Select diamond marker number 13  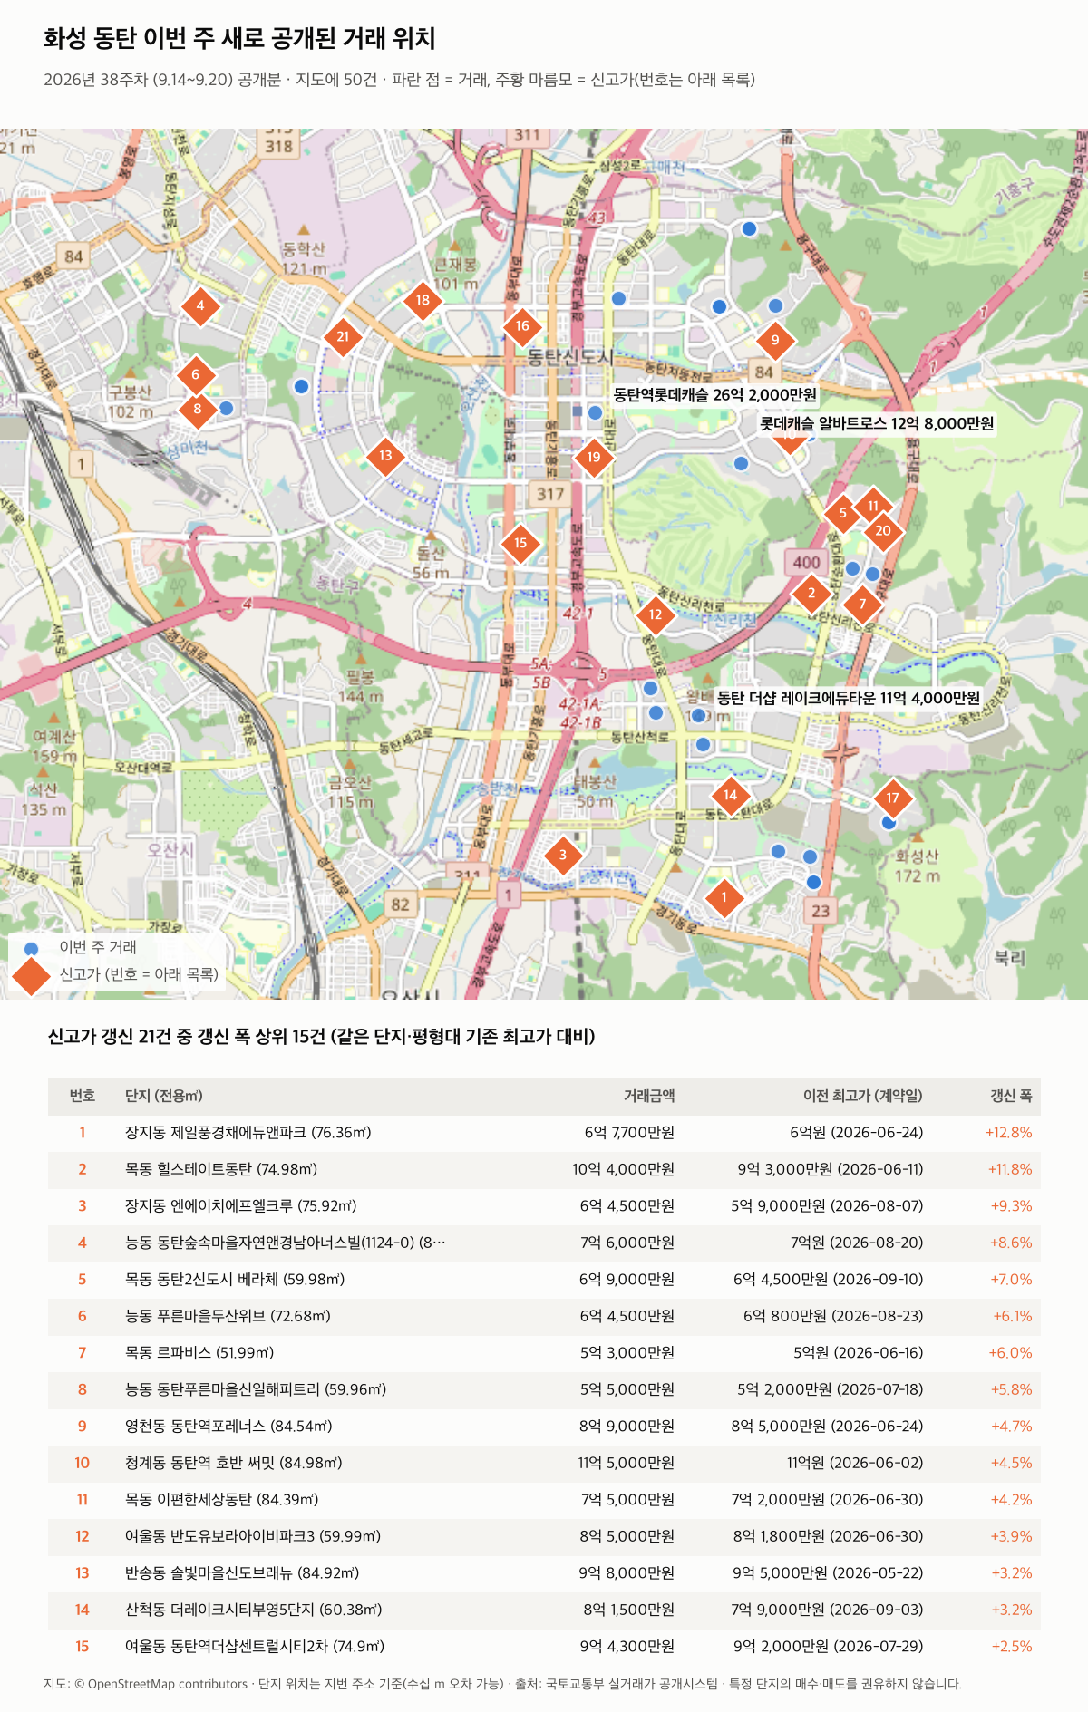385,456
